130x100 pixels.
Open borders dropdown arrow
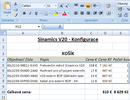(50, 13)
